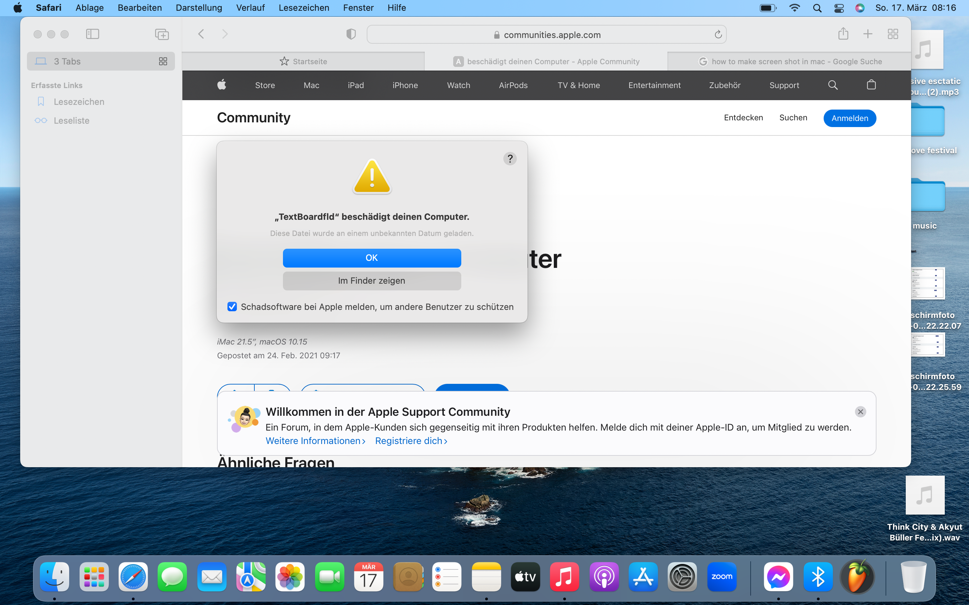
Task: Dismiss the welcome banner with its X
Action: 860,412
